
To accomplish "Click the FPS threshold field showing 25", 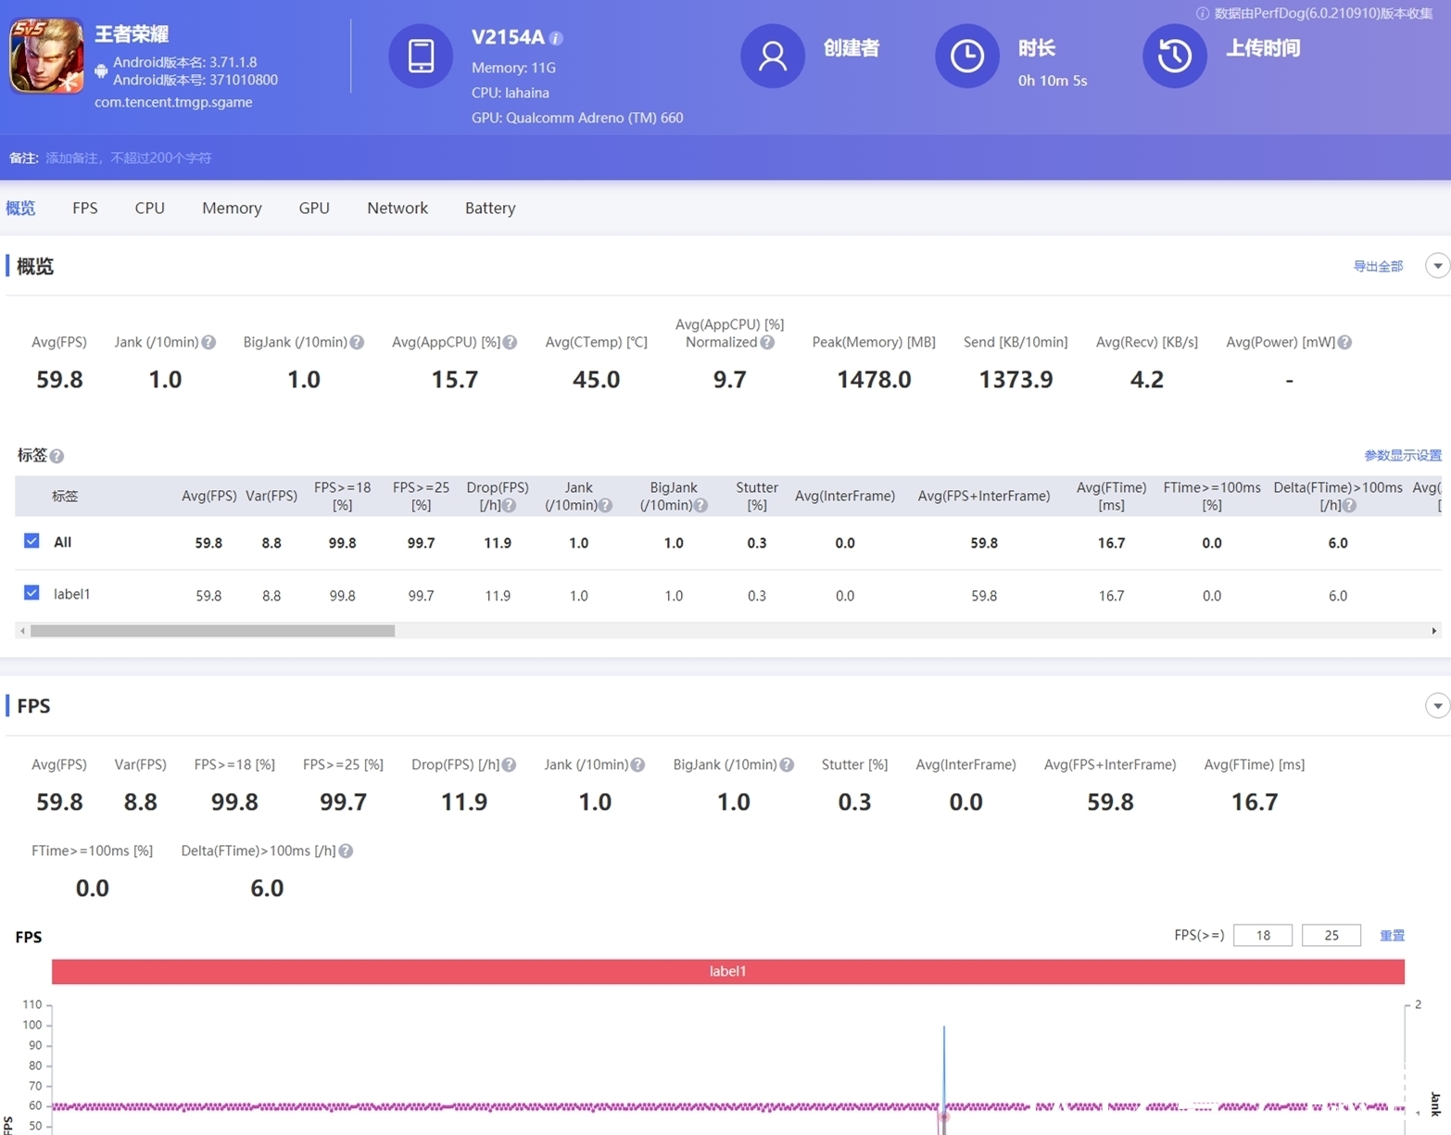I will point(1331,935).
